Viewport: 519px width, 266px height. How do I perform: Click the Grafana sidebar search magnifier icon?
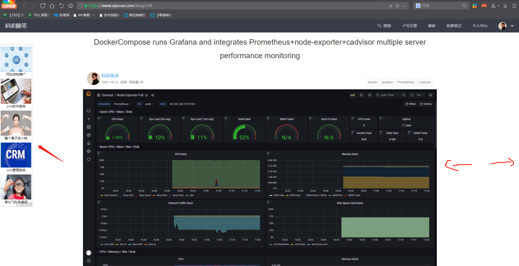click(x=88, y=111)
